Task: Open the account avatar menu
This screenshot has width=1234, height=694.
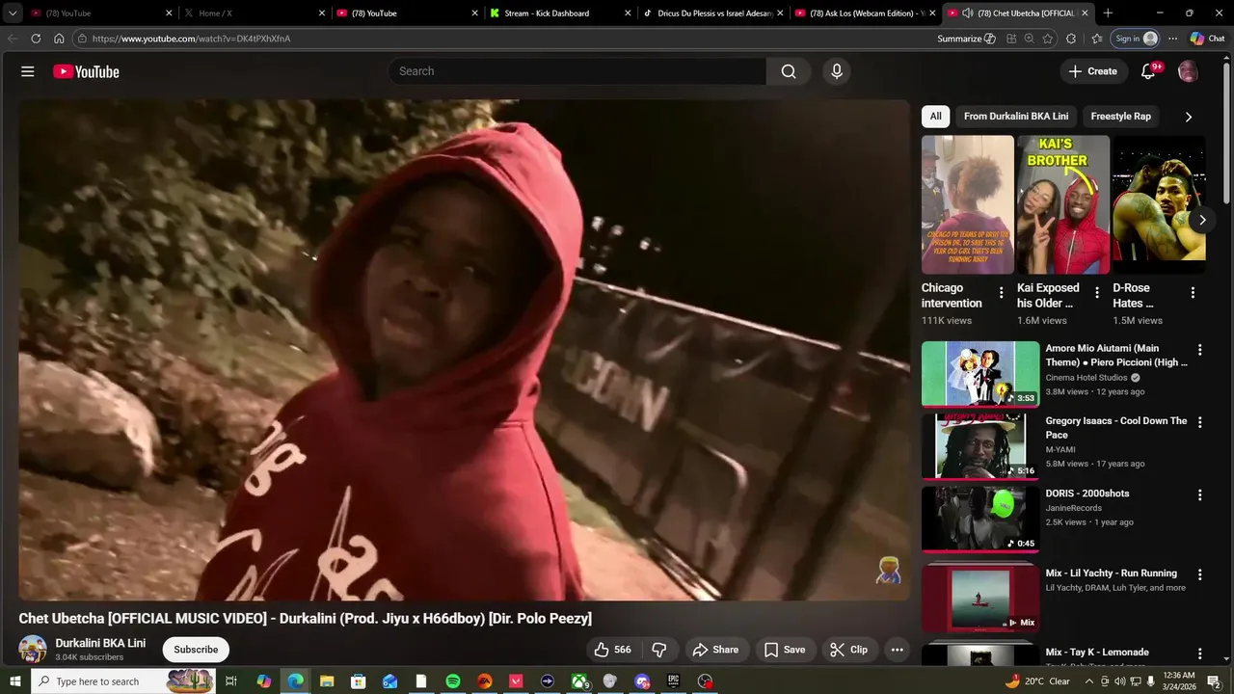Action: (x=1188, y=71)
